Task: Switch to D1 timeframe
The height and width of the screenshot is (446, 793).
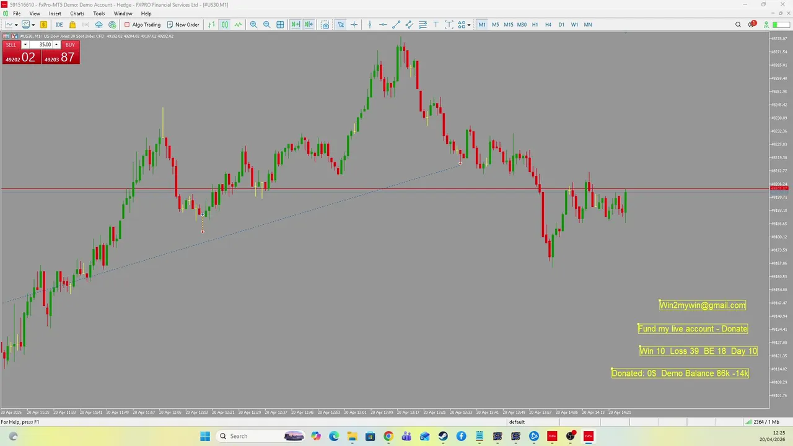Action: (561, 25)
